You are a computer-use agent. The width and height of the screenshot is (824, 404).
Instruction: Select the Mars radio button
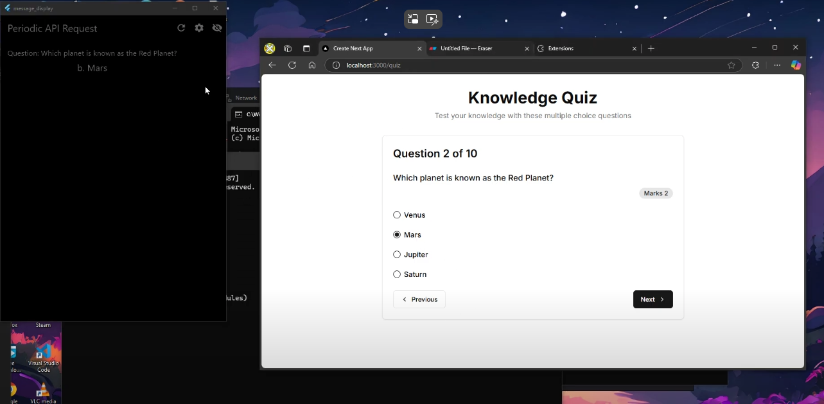point(397,235)
